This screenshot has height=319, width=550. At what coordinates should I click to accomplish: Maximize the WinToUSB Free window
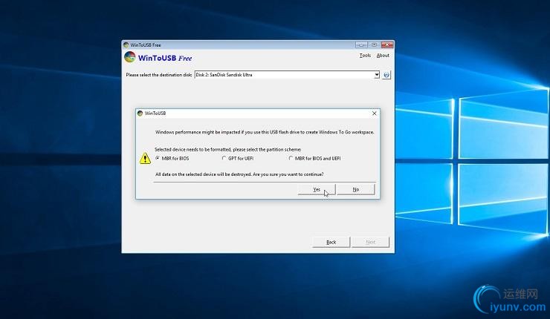click(x=374, y=45)
